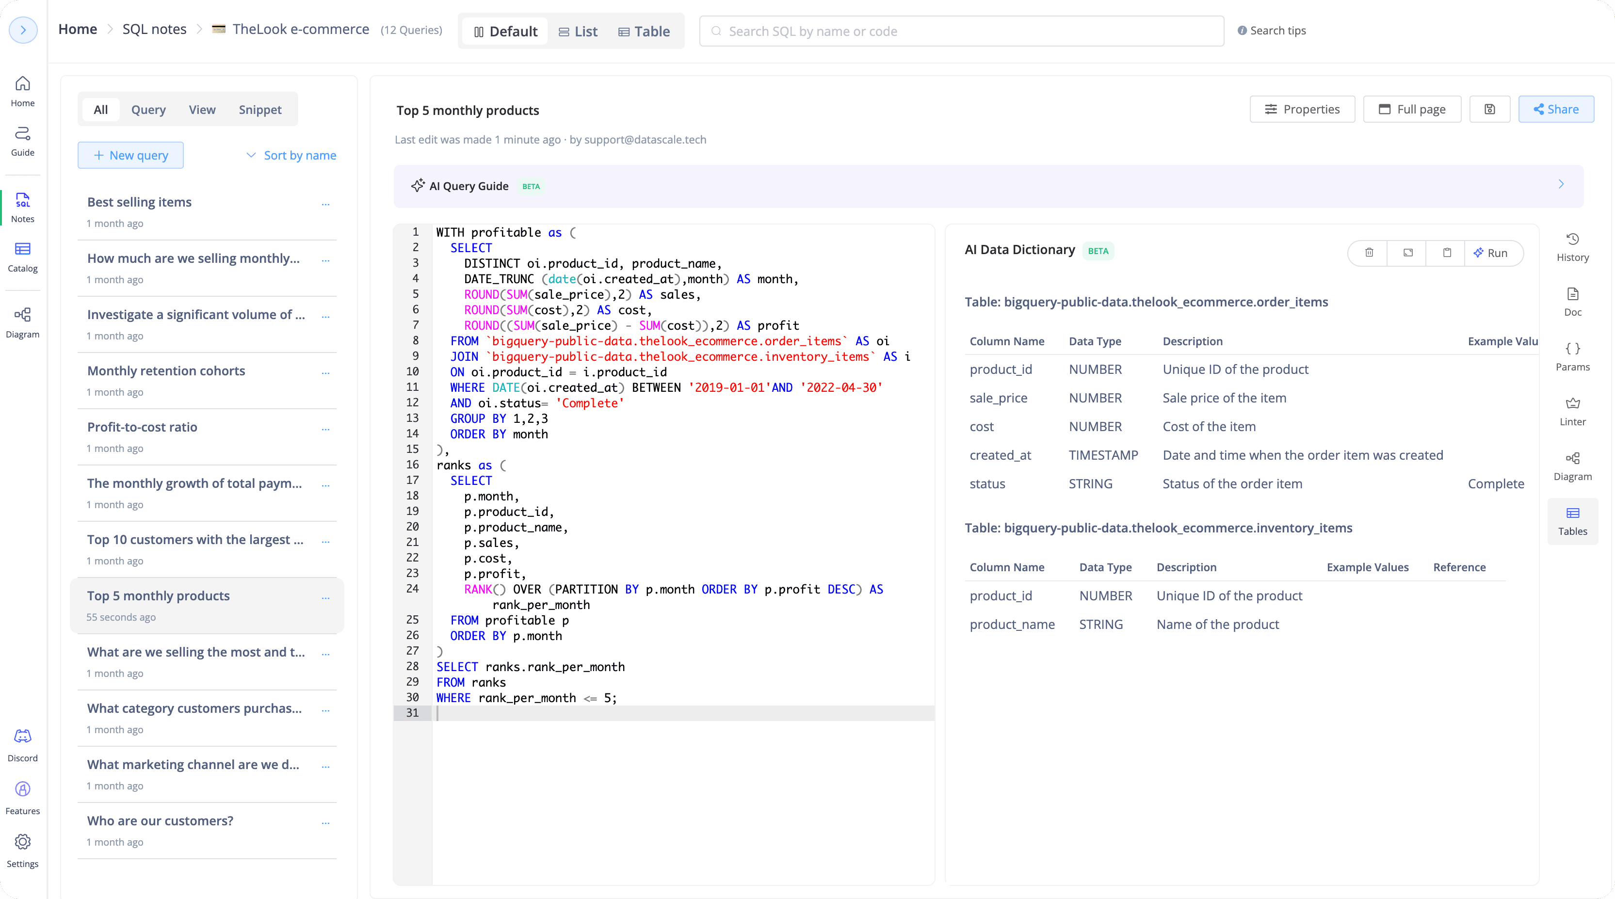Open the Diagram item in left sidebar
The height and width of the screenshot is (899, 1615).
click(23, 323)
